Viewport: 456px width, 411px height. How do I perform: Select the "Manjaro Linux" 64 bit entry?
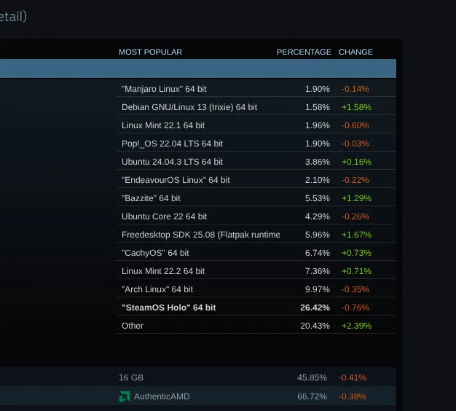pos(164,89)
